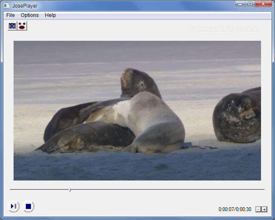Click the minus button beside the time
275x220 pixels.
click(x=258, y=209)
